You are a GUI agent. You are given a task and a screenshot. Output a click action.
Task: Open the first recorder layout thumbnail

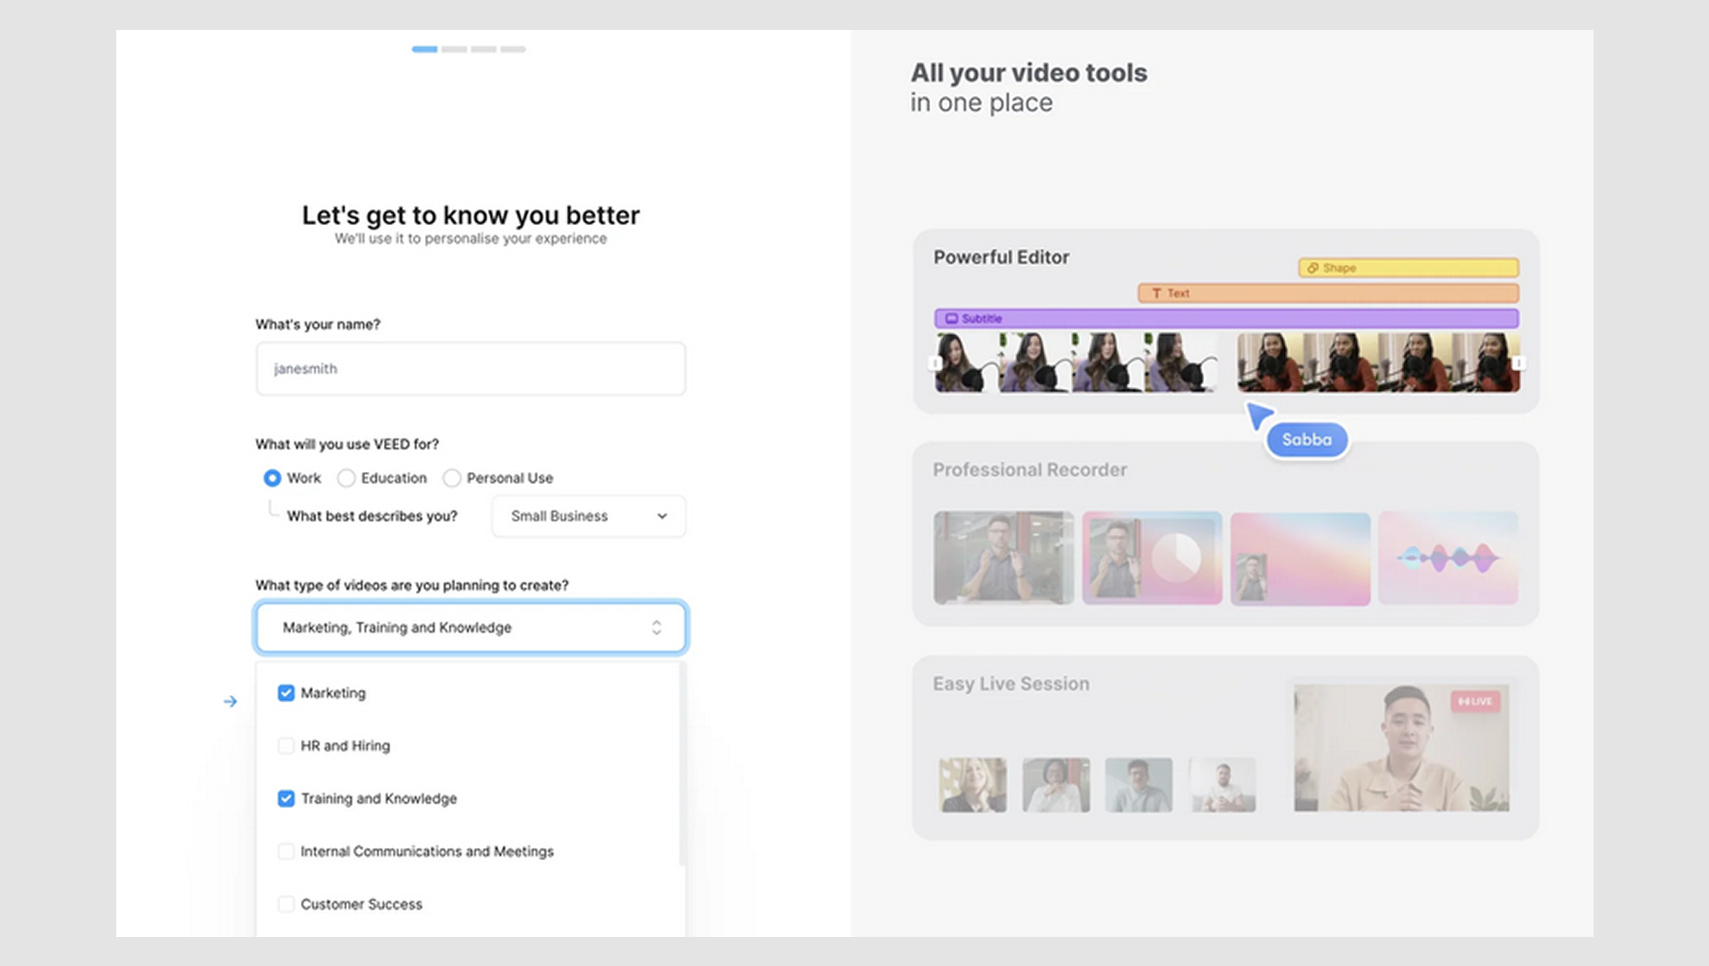click(x=1004, y=558)
